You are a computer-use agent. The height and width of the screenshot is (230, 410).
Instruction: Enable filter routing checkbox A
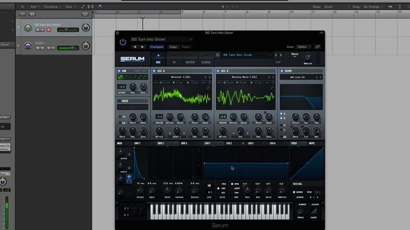pos(281,114)
